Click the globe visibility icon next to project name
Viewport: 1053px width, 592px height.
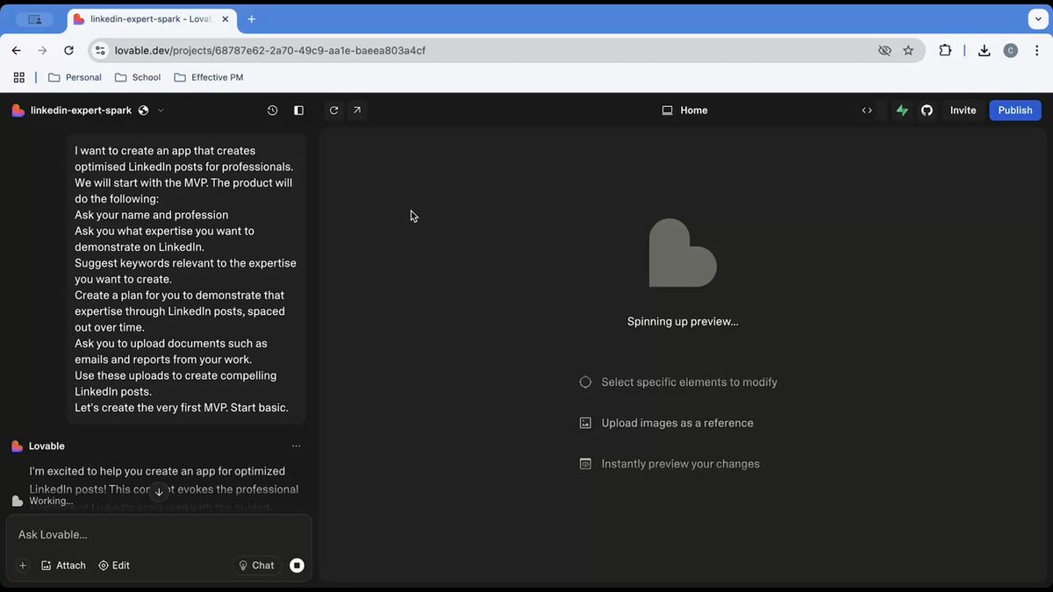pyautogui.click(x=144, y=111)
